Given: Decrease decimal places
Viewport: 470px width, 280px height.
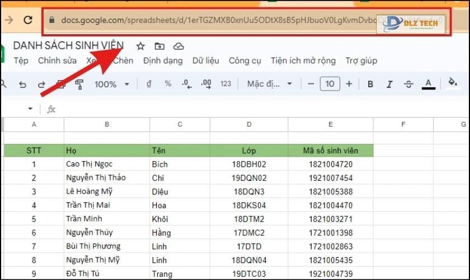Looking at the screenshot, I should (186, 84).
